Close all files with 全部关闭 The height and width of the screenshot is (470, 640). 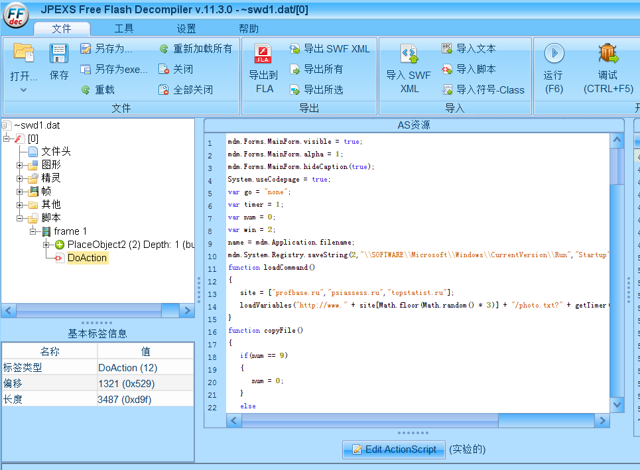pos(186,89)
